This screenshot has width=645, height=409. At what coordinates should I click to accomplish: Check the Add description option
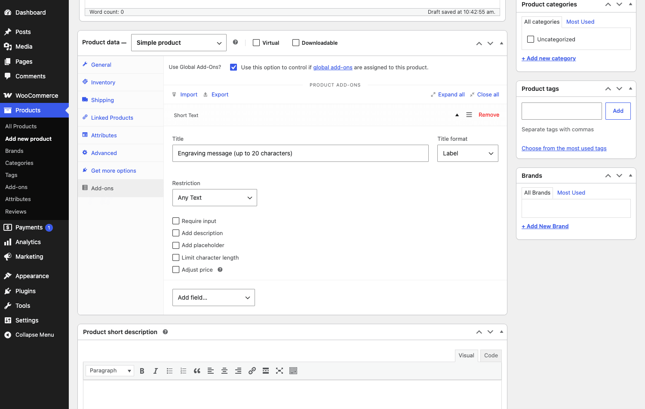[x=176, y=233]
